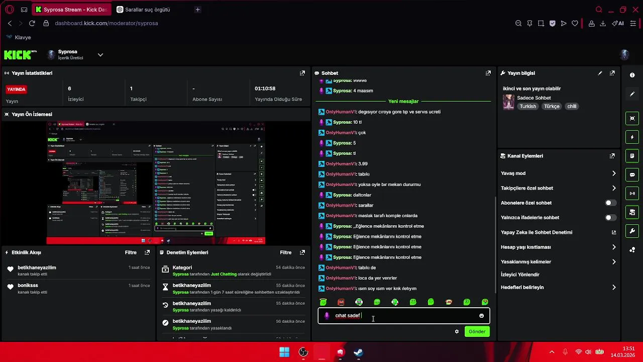Click the Turkish tag
Screen dimensions: 643x362
[x=527, y=107]
